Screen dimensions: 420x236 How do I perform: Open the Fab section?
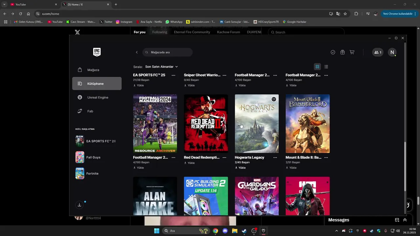(x=97, y=111)
